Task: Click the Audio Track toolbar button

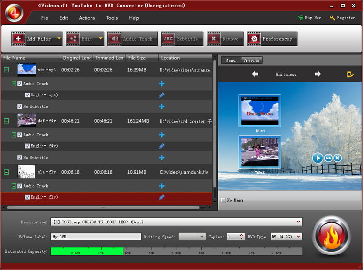Action: point(133,39)
